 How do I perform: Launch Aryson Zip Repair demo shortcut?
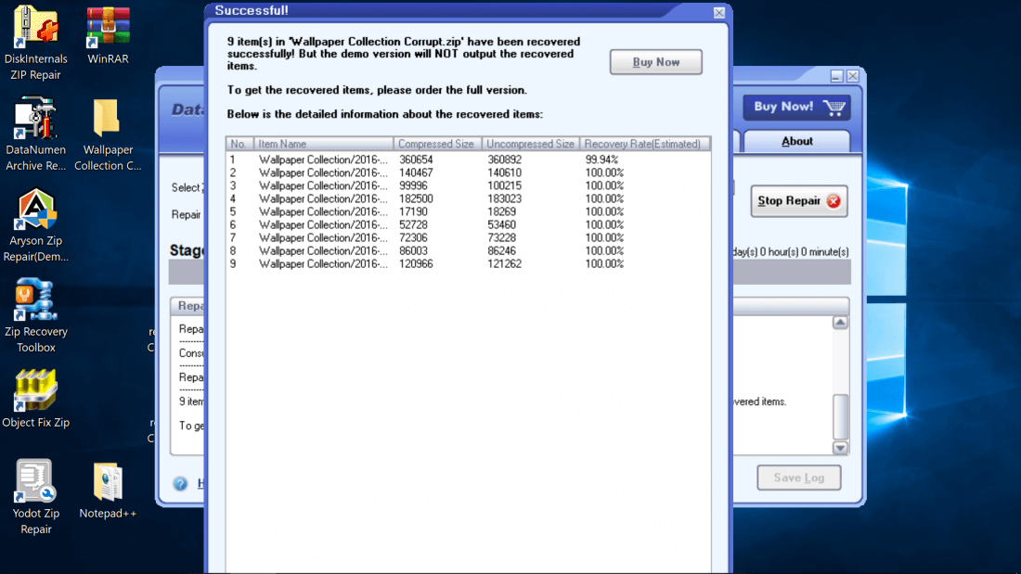click(36, 211)
